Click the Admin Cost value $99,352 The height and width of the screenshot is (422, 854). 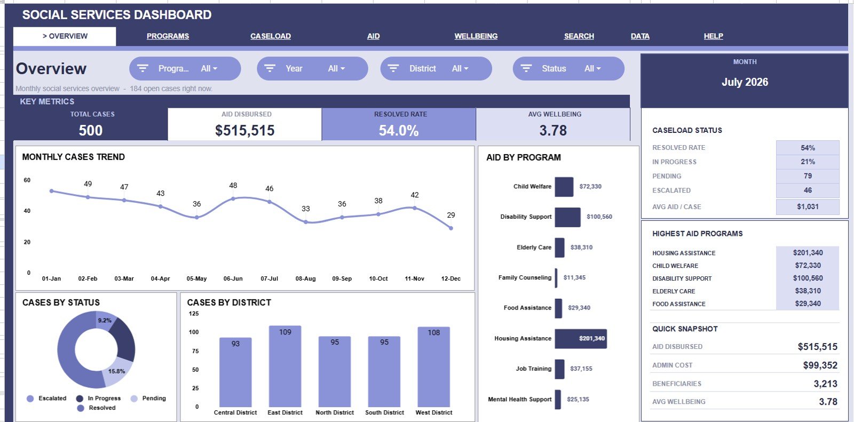[x=820, y=365]
